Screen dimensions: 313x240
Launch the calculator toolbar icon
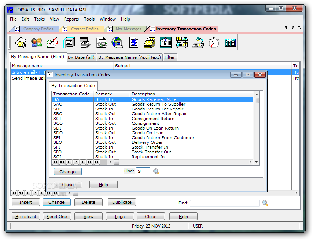(x=230, y=43)
